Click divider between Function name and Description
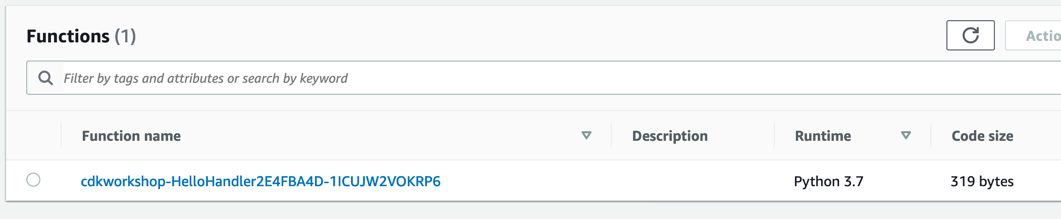1061x219 pixels. [x=611, y=135]
